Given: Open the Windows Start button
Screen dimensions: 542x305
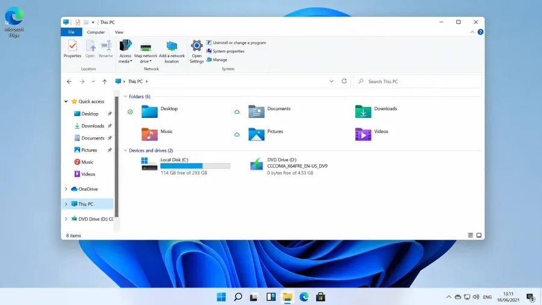Looking at the screenshot, I should click(221, 297).
